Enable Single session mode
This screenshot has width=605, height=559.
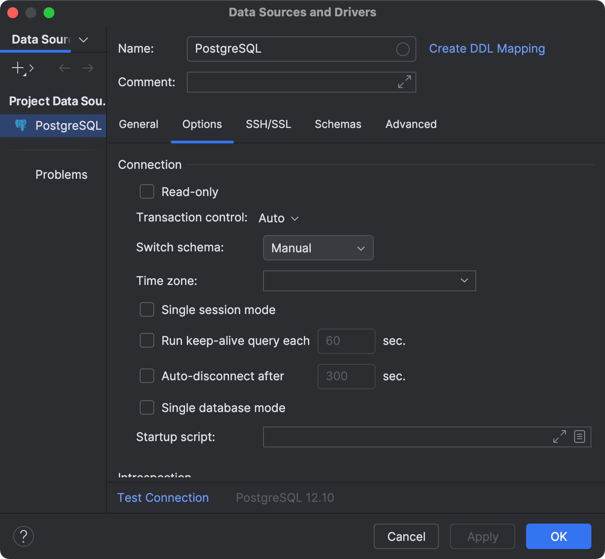click(146, 309)
